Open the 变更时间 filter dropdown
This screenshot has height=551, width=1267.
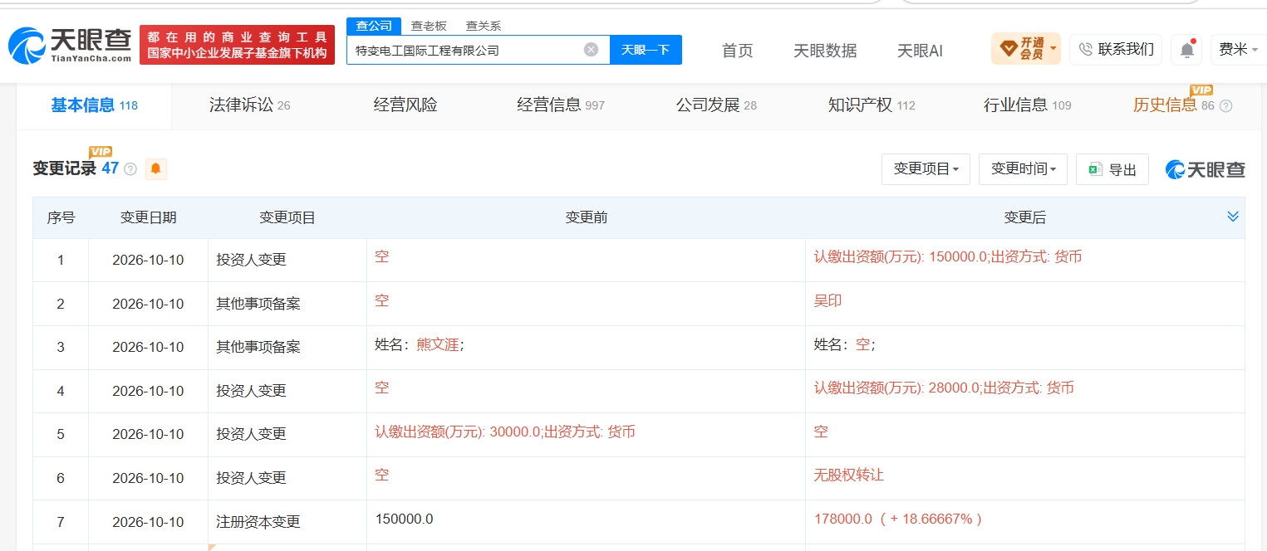pos(1023,169)
